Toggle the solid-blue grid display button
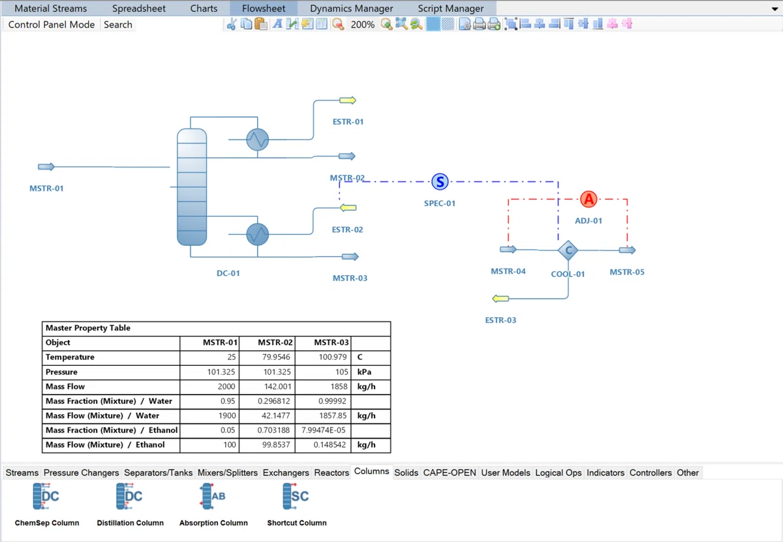Viewport: 783px width, 542px height. (x=433, y=24)
